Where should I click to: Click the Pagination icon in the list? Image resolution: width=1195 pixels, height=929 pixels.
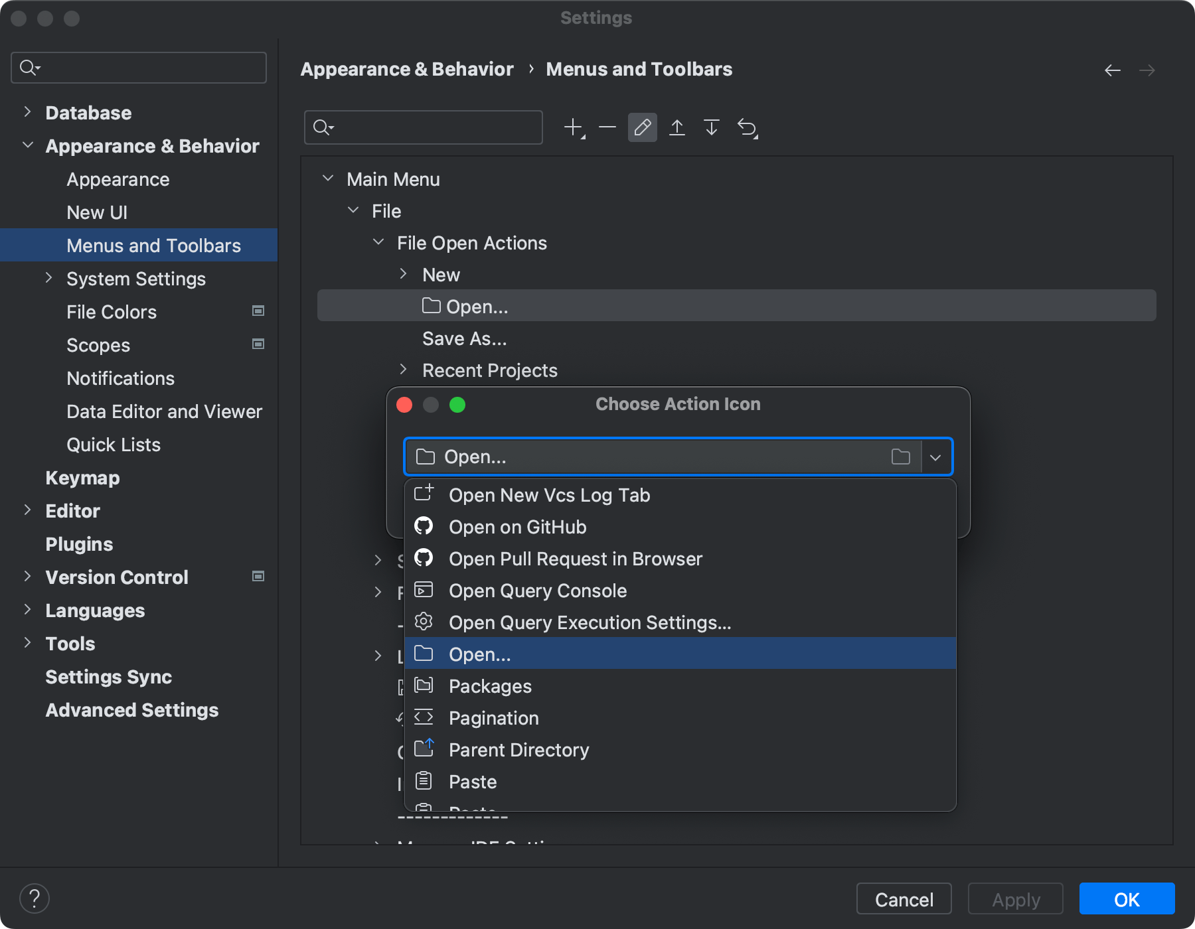tap(424, 717)
